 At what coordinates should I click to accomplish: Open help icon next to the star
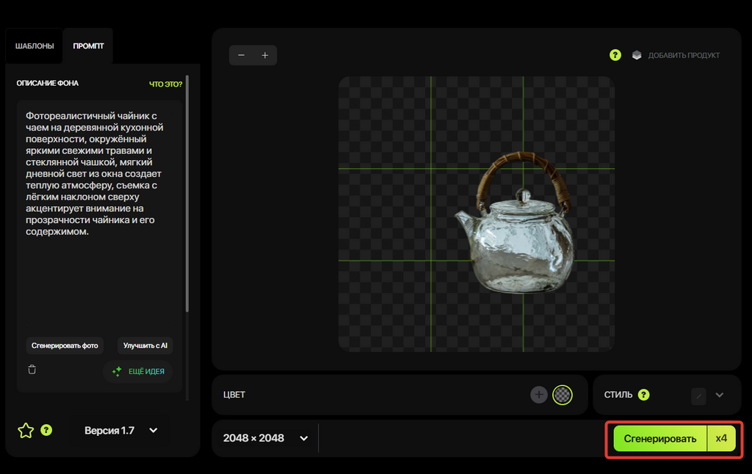click(46, 430)
